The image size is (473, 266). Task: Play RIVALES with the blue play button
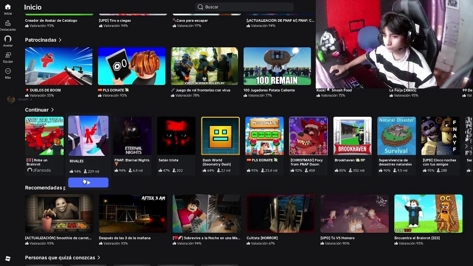click(x=88, y=182)
